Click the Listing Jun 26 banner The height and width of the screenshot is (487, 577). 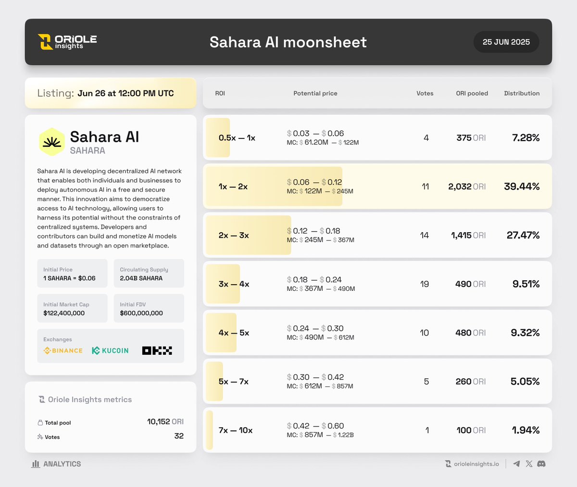click(x=111, y=93)
